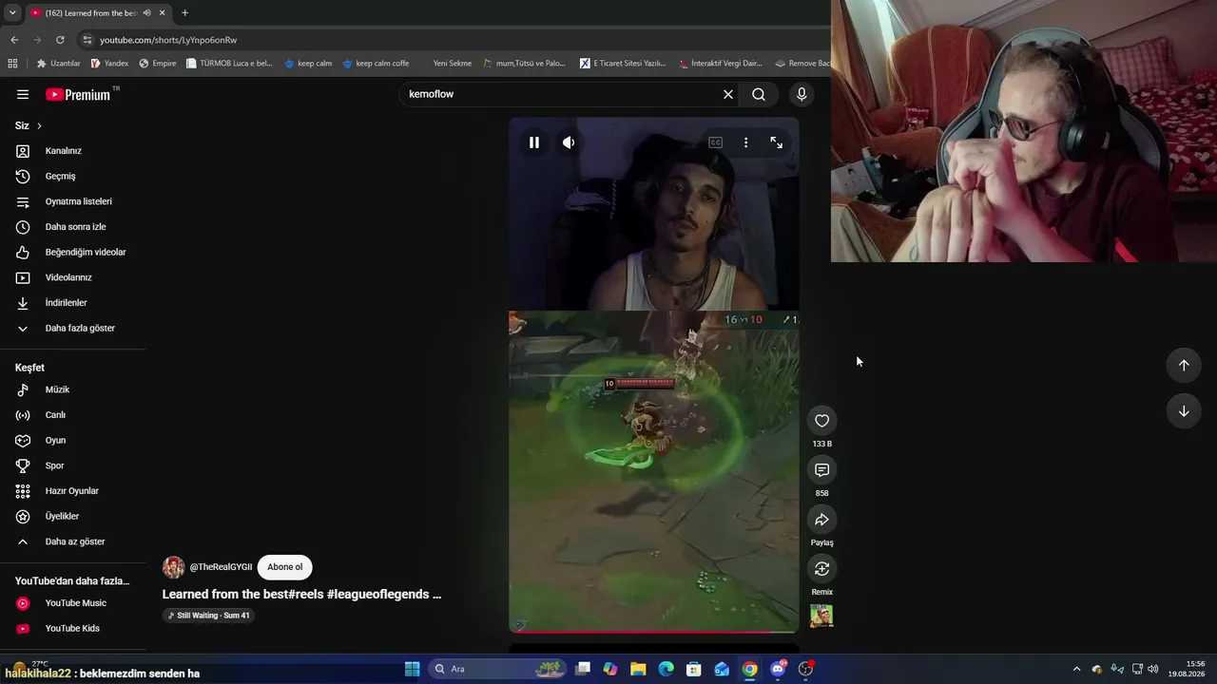Open the comments panel showing 858
Screen dimensions: 1217x684
click(x=822, y=470)
